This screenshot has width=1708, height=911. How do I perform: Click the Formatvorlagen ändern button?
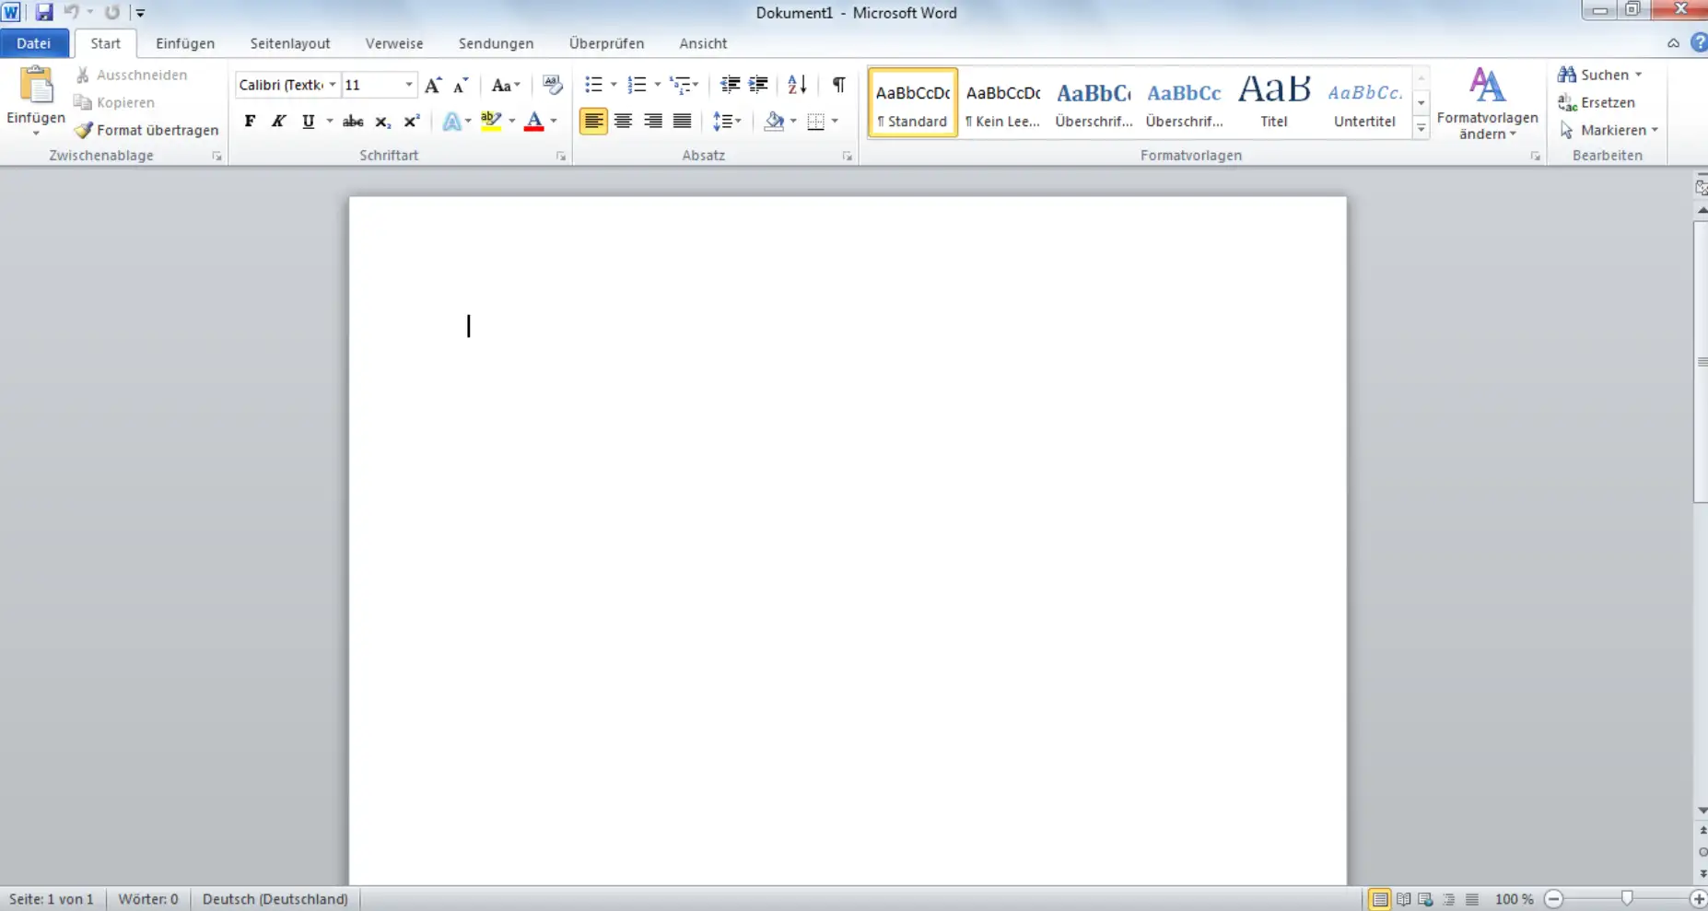1486,103
